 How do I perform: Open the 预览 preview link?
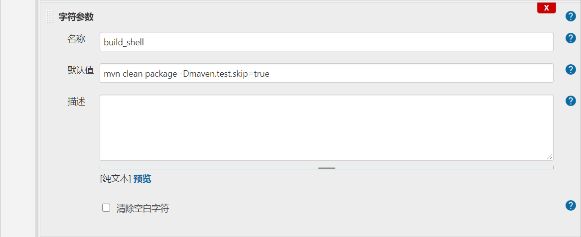click(143, 179)
